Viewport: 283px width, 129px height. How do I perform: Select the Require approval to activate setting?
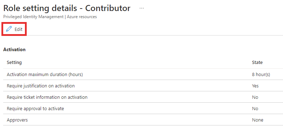[x=35, y=109]
